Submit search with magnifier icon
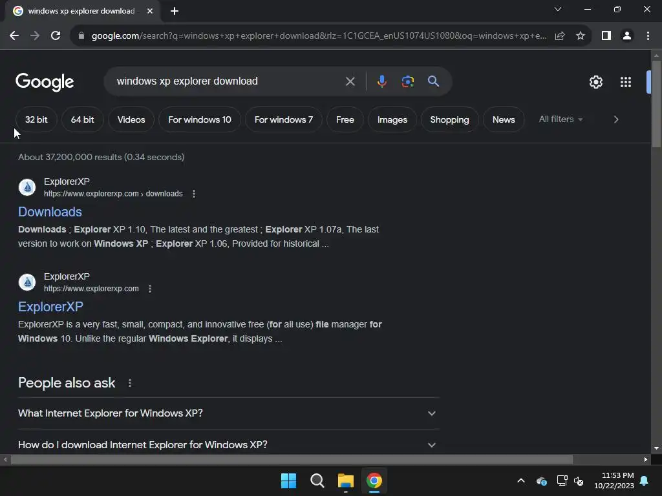This screenshot has height=496, width=662. [x=433, y=81]
